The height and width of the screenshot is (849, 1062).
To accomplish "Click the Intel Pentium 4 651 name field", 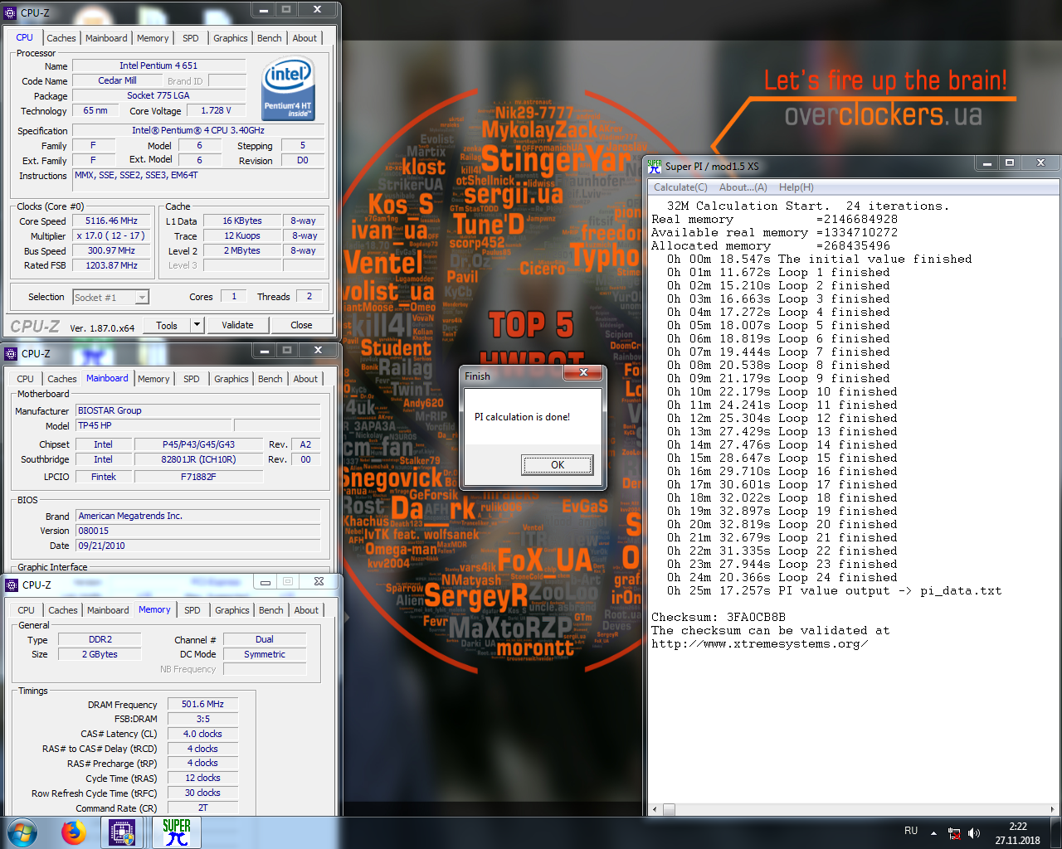I will (158, 65).
